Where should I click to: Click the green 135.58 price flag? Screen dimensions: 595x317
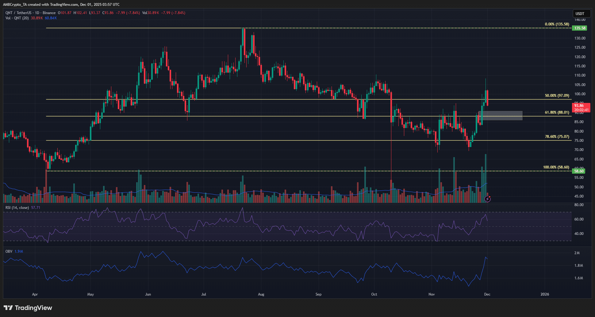coord(580,28)
